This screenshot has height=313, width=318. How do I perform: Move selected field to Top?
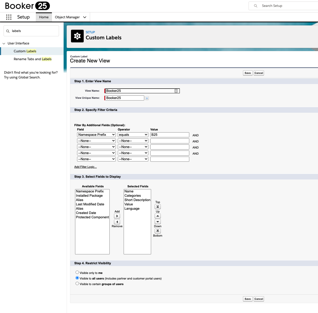tap(158, 207)
